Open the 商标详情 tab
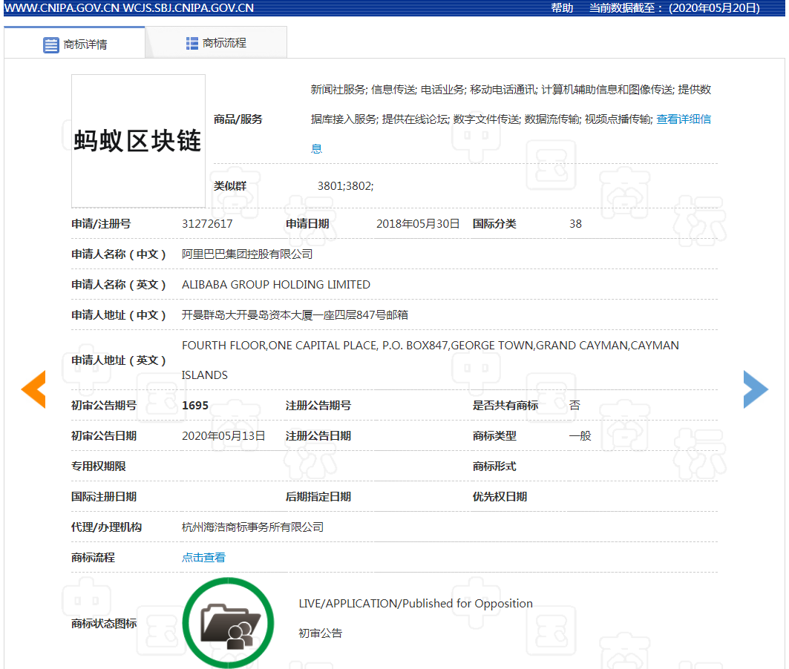The height and width of the screenshot is (669, 789). pyautogui.click(x=74, y=44)
